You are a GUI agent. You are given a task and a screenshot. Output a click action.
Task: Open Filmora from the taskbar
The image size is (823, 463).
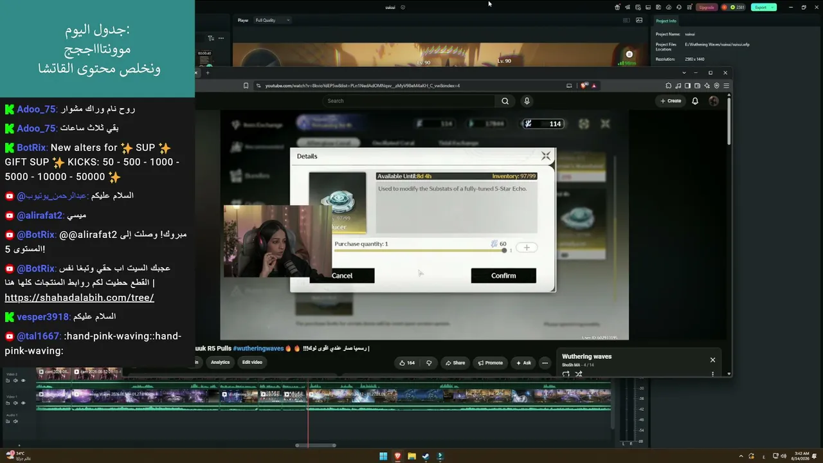coord(440,457)
